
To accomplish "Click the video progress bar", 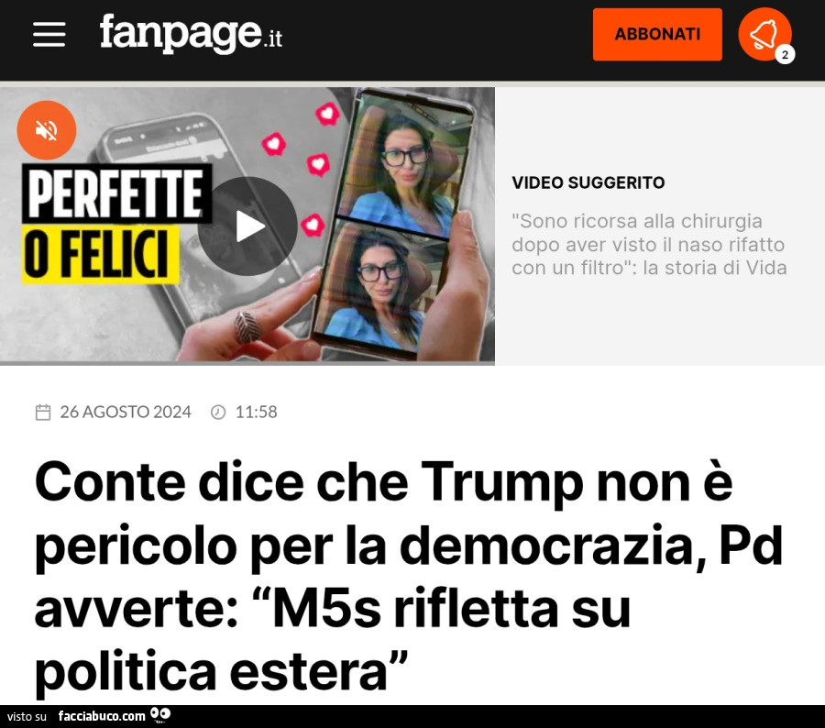I will (x=247, y=363).
